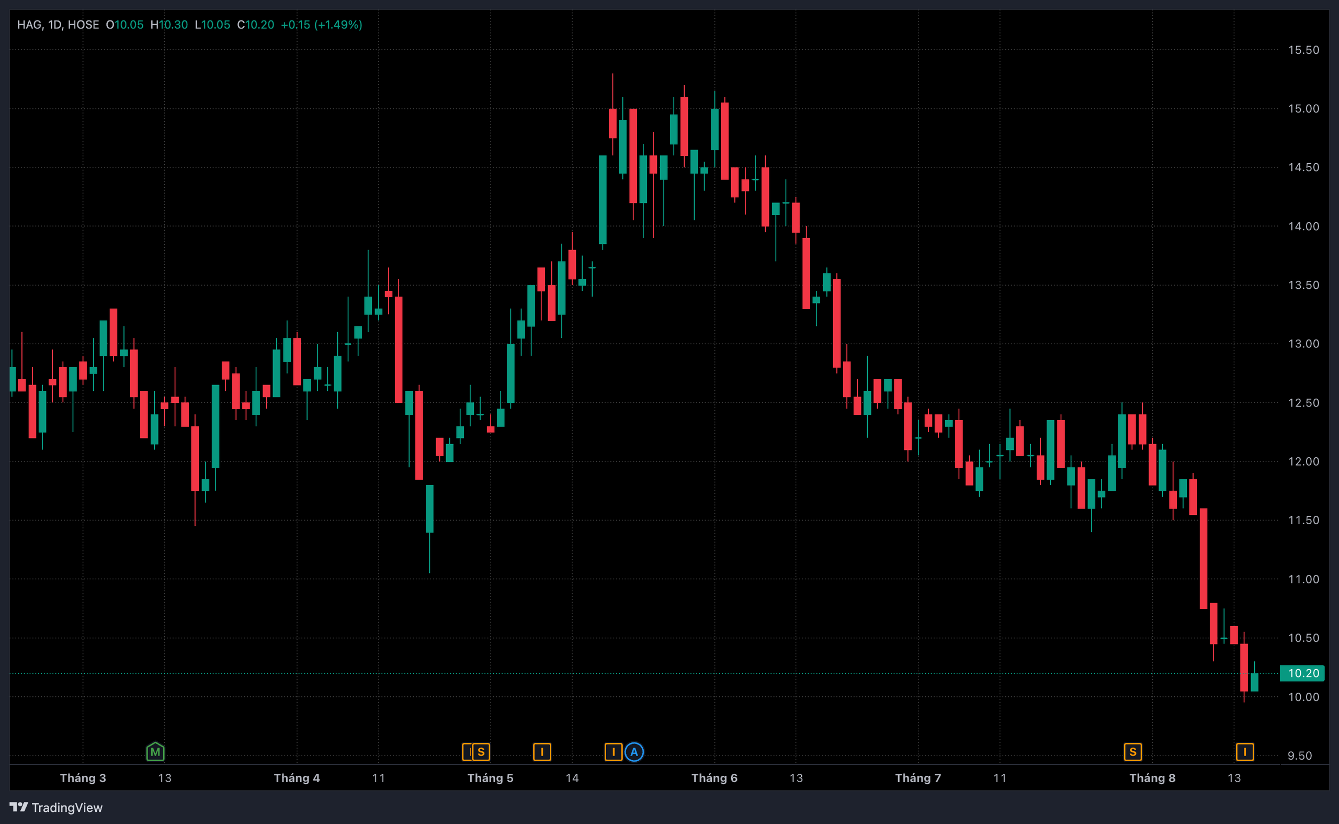
Task: Click the Tháng 7 time axis label
Action: (918, 777)
